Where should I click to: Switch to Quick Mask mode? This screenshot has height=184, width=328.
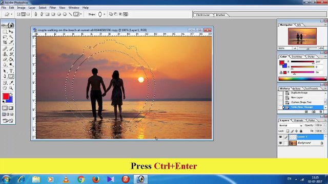point(11,108)
